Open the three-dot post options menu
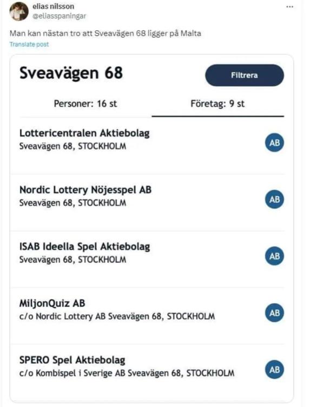The width and height of the screenshot is (316, 407). pos(289,7)
